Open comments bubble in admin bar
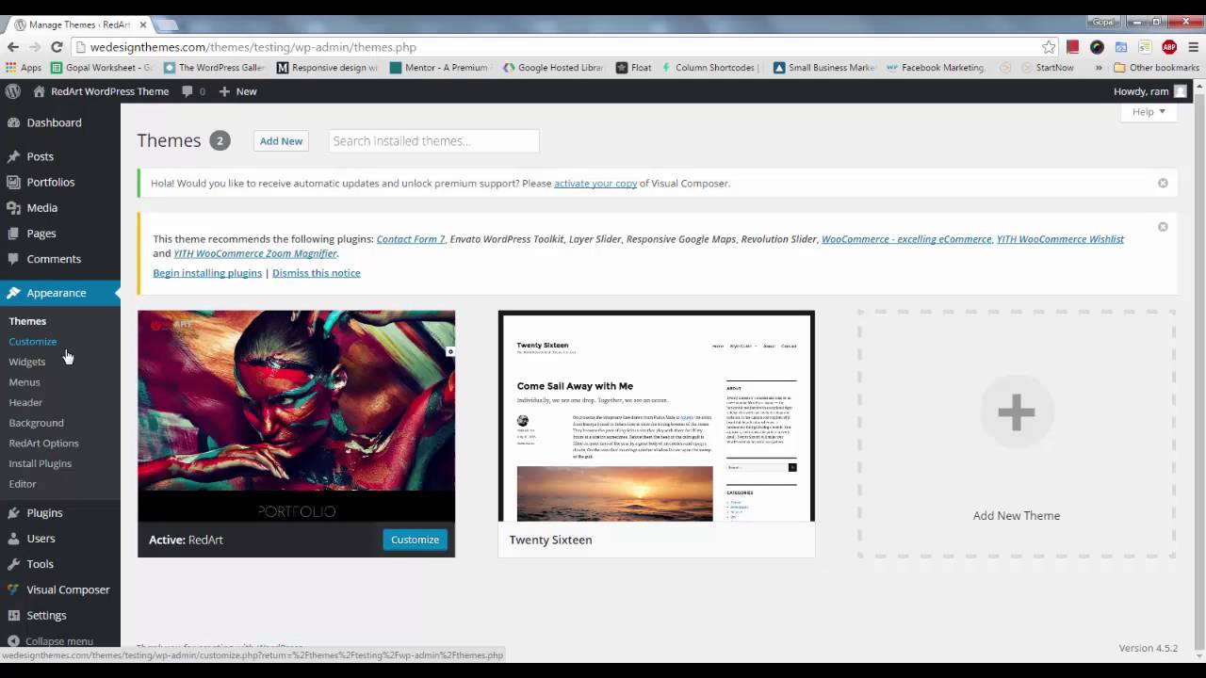This screenshot has height=678, width=1206. [193, 91]
